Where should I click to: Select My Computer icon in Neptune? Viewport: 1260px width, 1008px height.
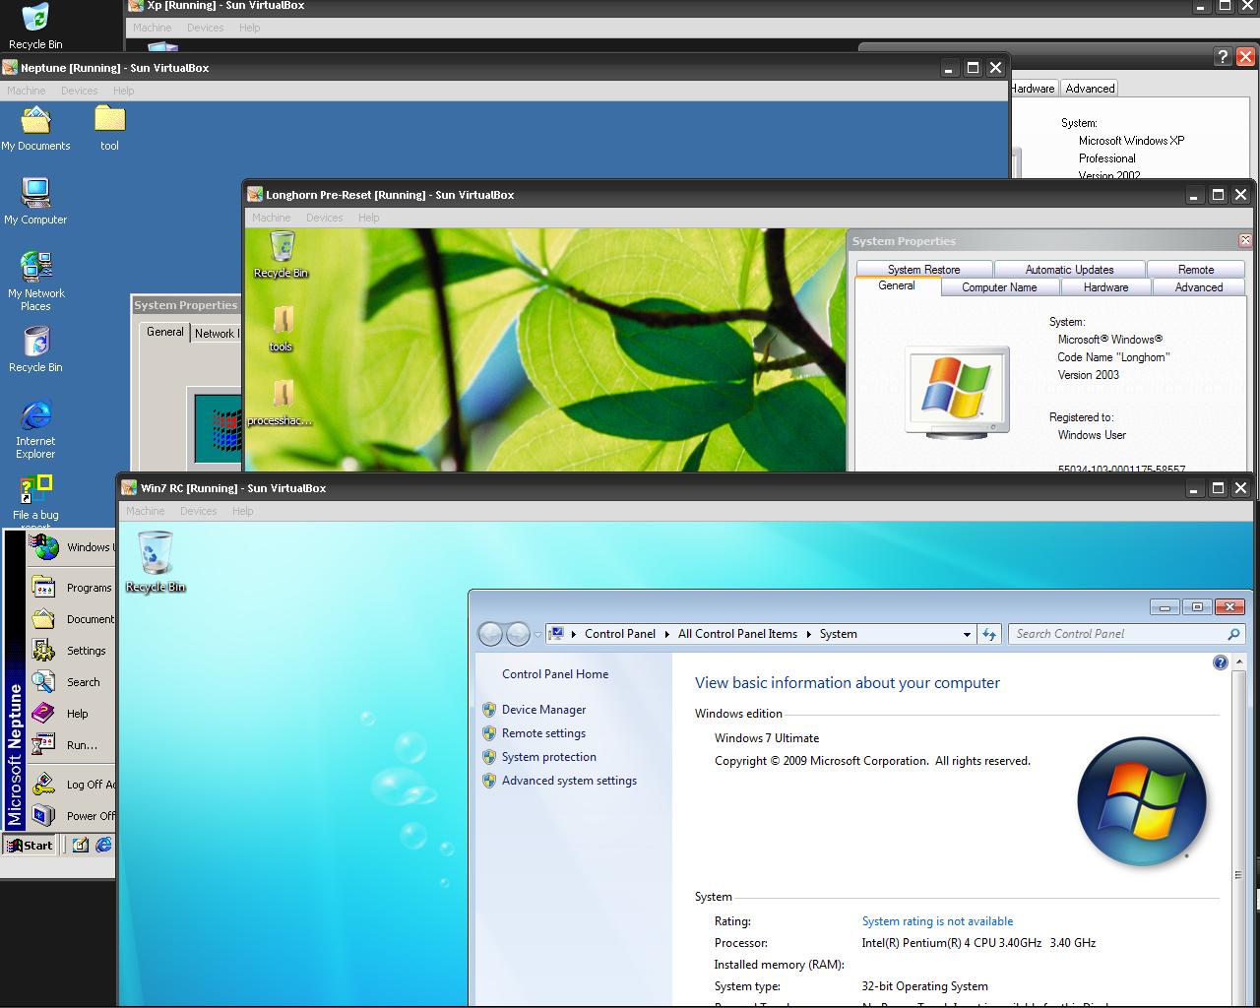pyautogui.click(x=35, y=202)
